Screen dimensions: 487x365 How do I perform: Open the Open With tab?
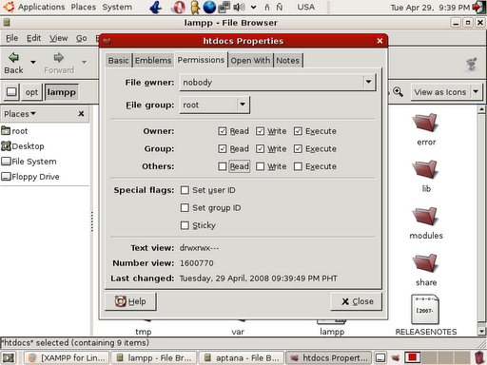pyautogui.click(x=250, y=60)
